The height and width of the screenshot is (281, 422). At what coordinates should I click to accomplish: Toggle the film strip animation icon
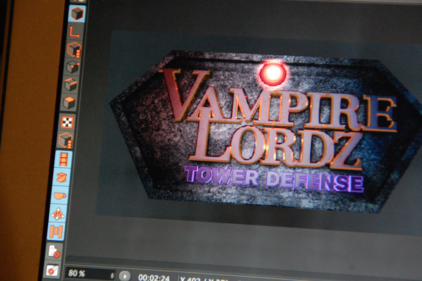point(64,159)
